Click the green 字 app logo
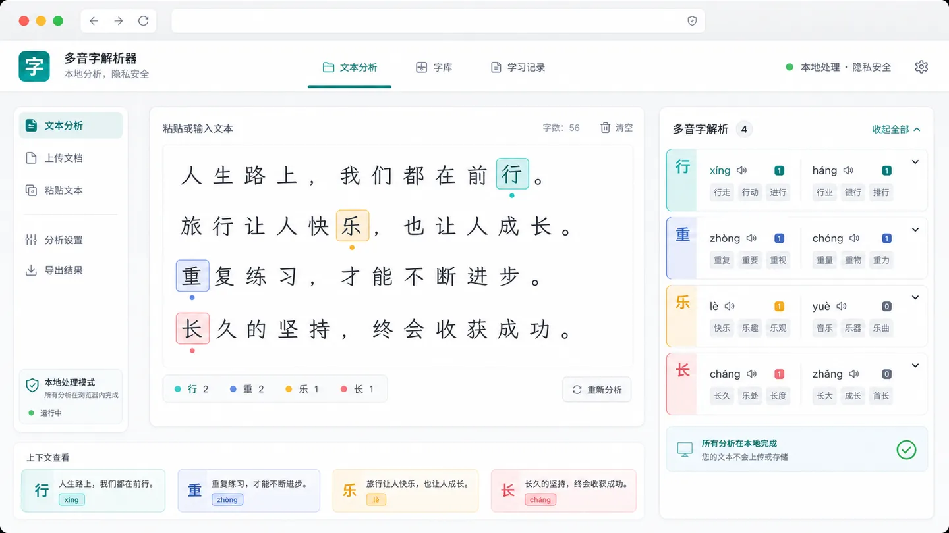 click(34, 66)
